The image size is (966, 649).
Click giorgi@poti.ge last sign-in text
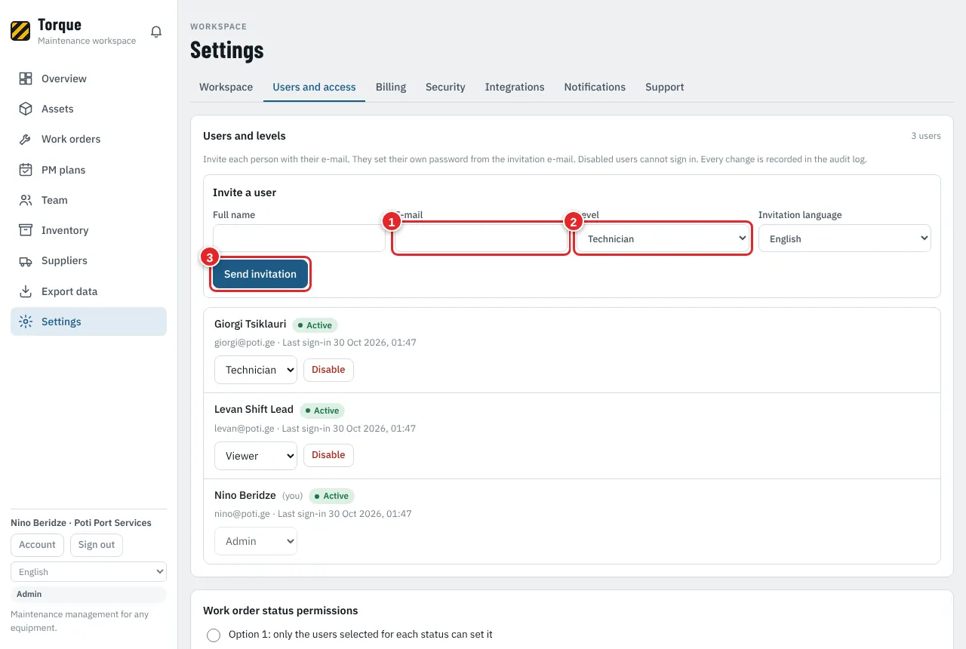(315, 343)
